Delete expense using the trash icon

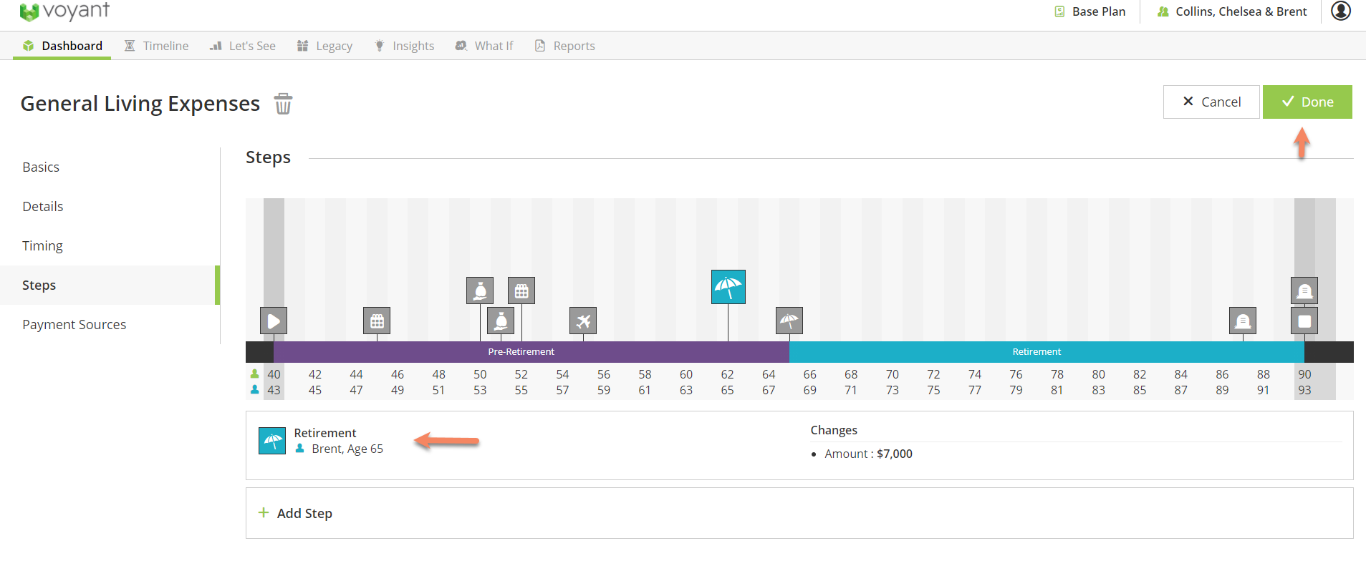(x=283, y=104)
